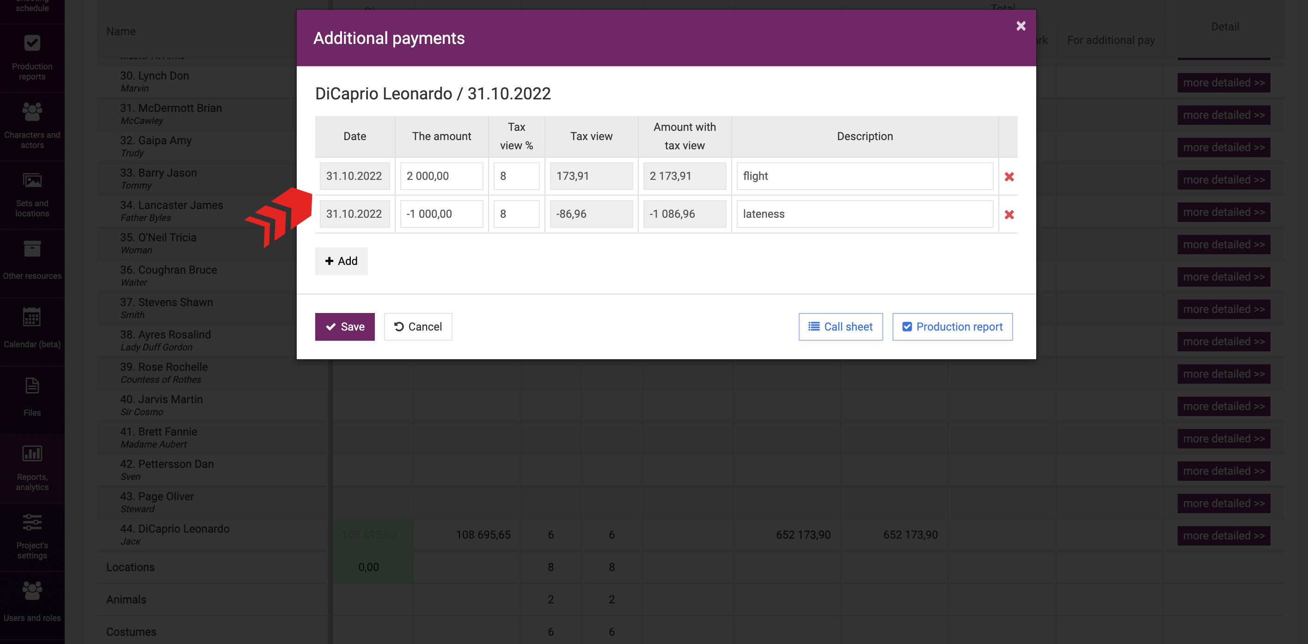Open Project's settings
Viewport: 1308px width, 644px height.
[x=32, y=537]
